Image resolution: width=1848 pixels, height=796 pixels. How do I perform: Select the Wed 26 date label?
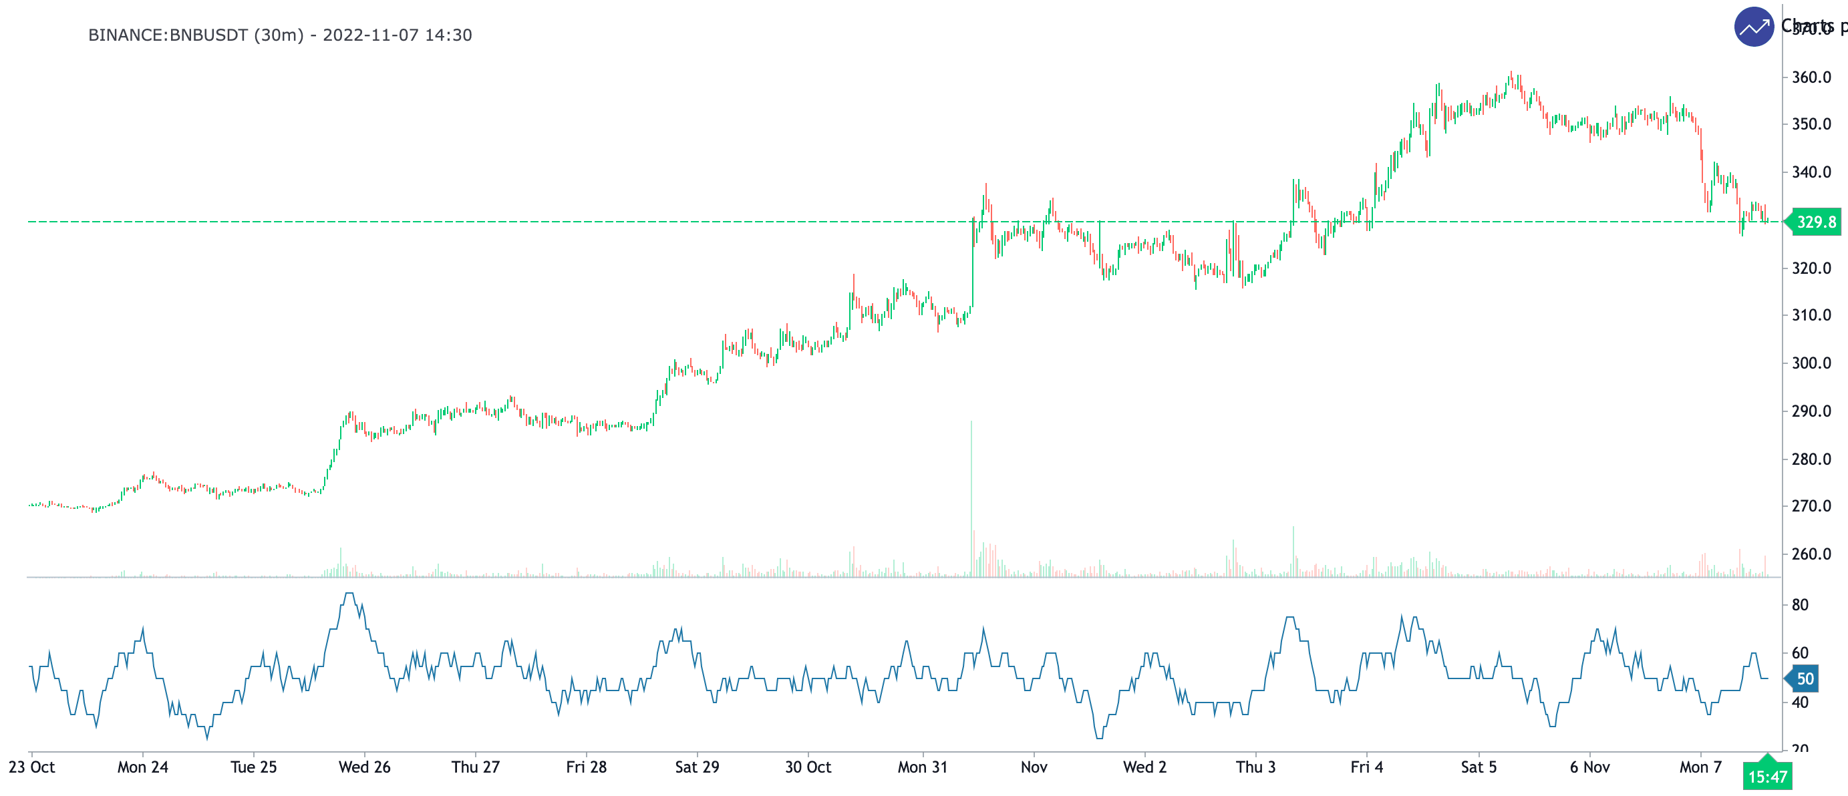(x=364, y=767)
